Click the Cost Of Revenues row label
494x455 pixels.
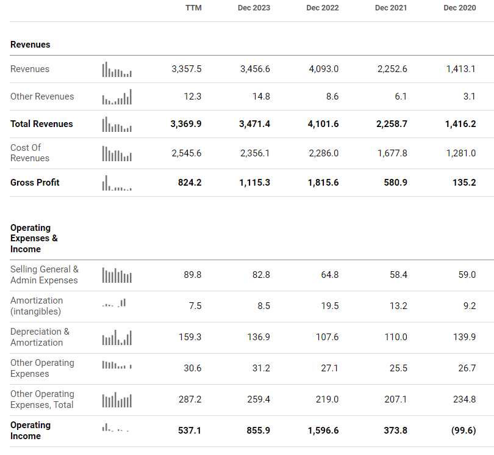pyautogui.click(x=30, y=153)
